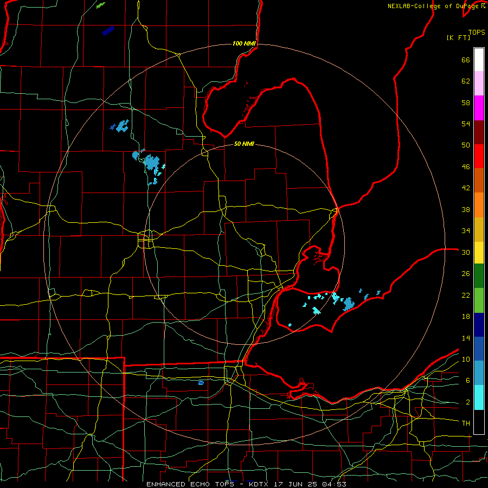
Task: Click the '100 NMI' range ring label
Action: [x=244, y=43]
